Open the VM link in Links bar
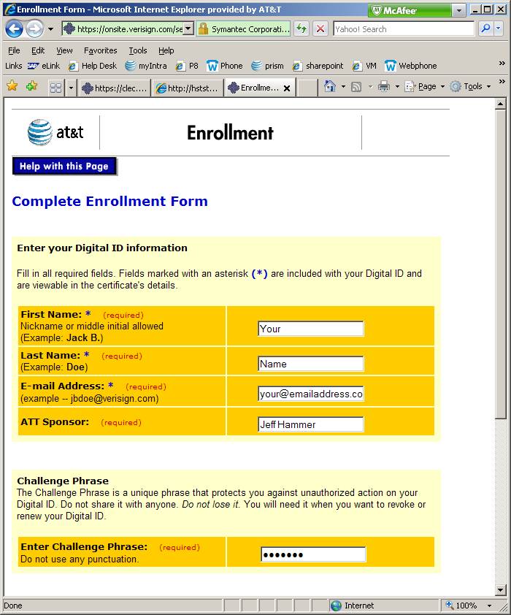Screen dimensions: 511x615 tap(364, 66)
